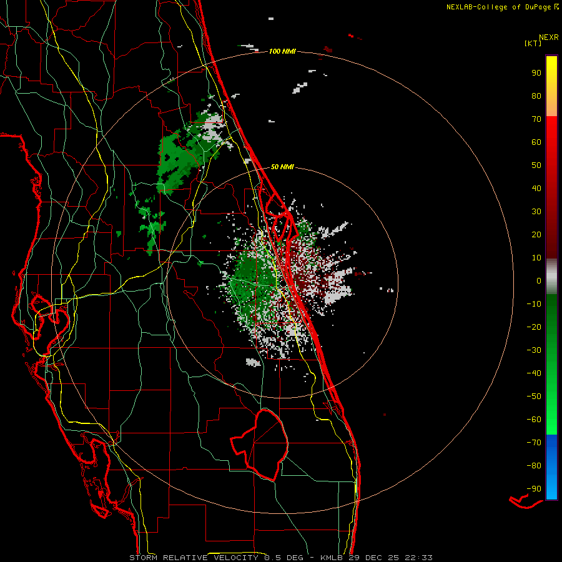Click the -20 value on the velocity scale
The height and width of the screenshot is (562, 562).
pyautogui.click(x=534, y=327)
